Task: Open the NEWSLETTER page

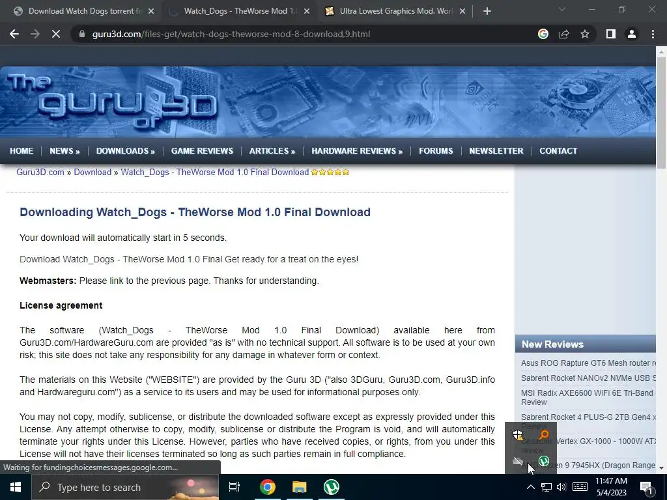Action: pos(496,151)
